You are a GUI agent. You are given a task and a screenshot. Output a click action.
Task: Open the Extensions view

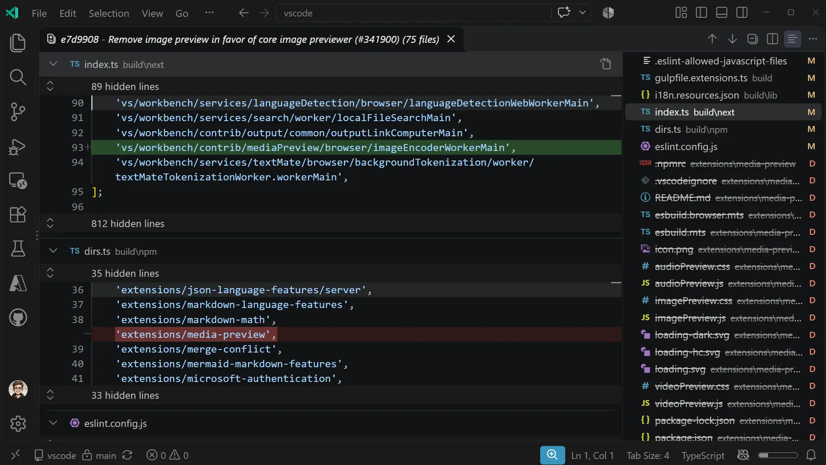[x=18, y=215]
